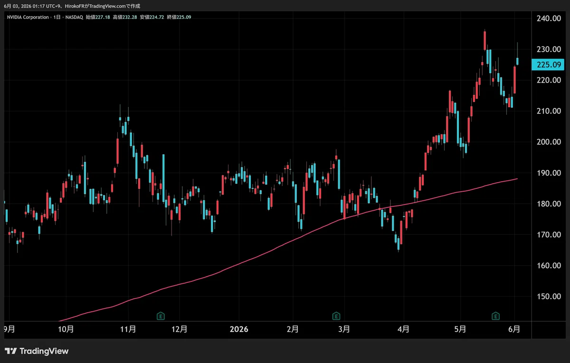Image resolution: width=570 pixels, height=363 pixels.
Task: Click the 2月 time axis label
Action: pos(293,329)
